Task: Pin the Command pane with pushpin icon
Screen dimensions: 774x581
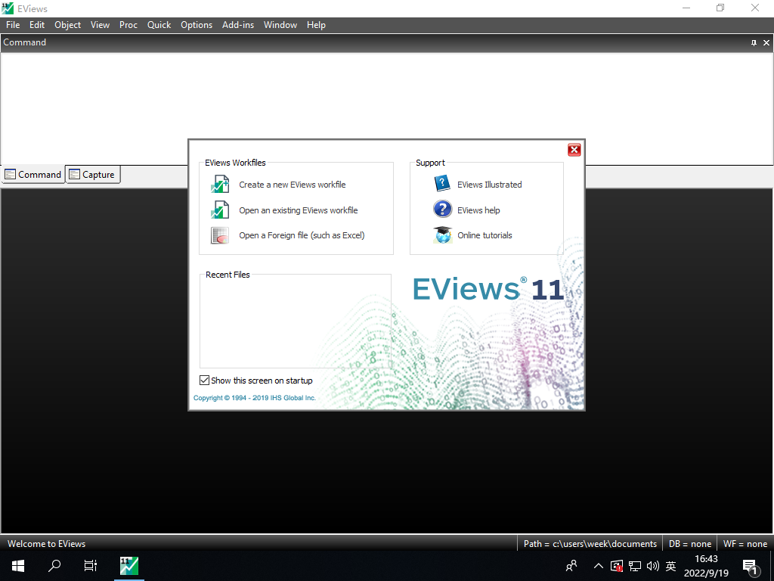Action: point(754,43)
